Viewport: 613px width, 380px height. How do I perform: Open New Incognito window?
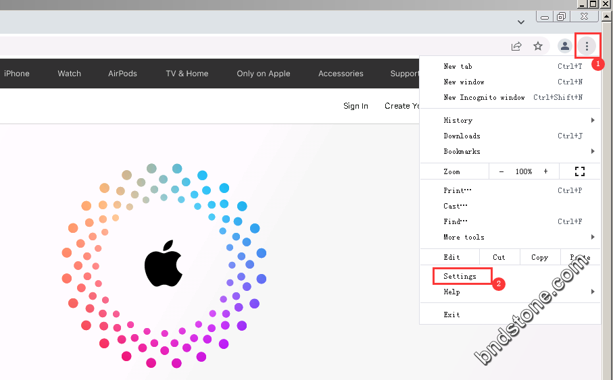pyautogui.click(x=510, y=97)
